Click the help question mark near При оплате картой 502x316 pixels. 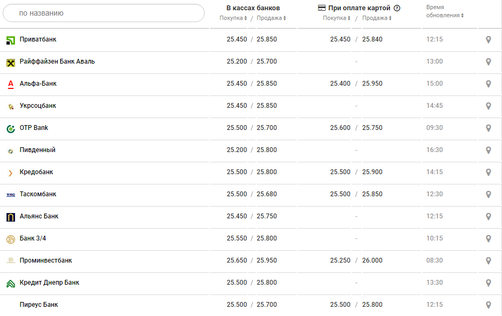397,8
